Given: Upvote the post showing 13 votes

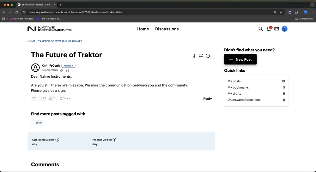Looking at the screenshot, I should [x=42, y=98].
